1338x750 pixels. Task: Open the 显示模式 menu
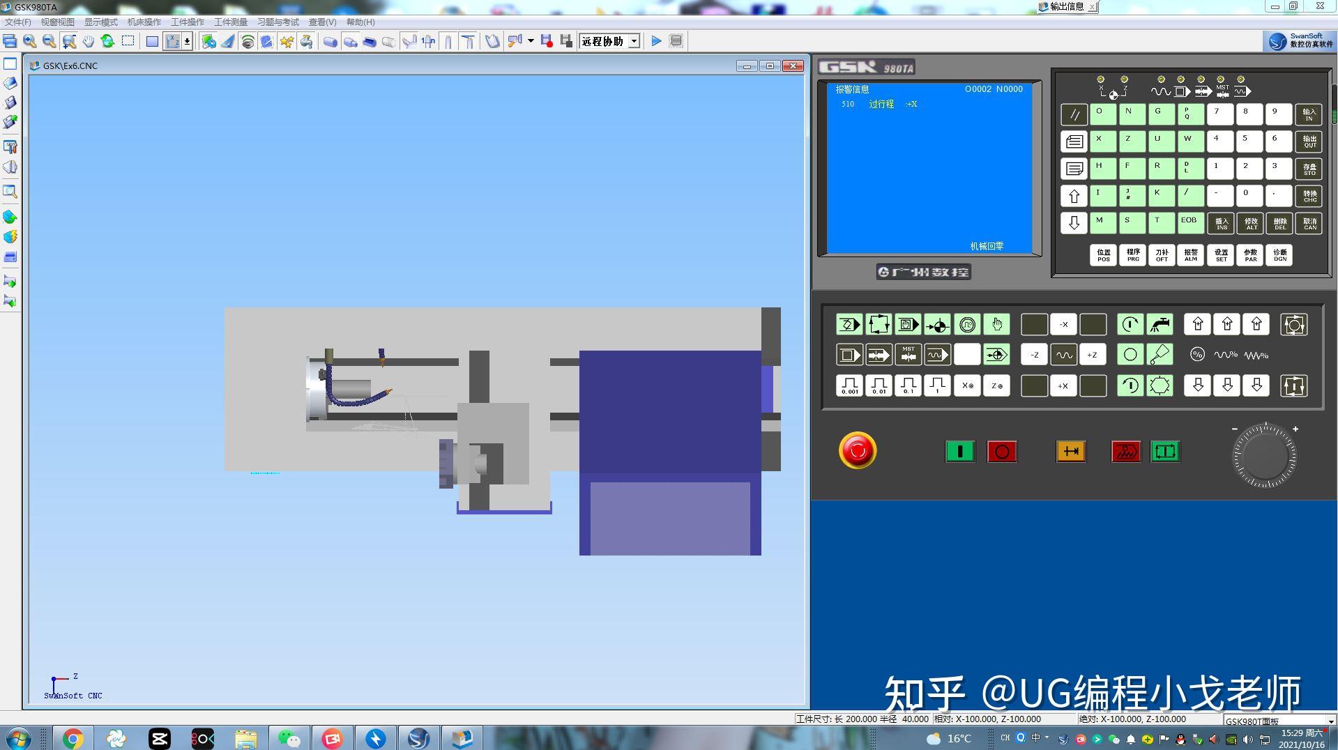[101, 22]
